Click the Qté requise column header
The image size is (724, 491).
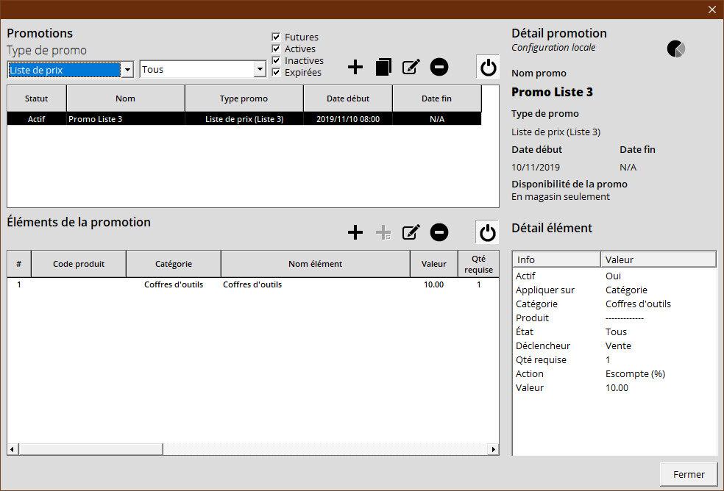coord(479,264)
